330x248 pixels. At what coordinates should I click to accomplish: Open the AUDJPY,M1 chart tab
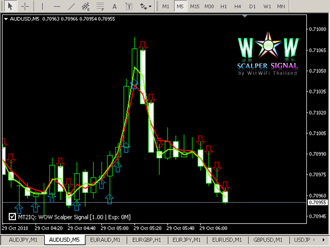[x=23, y=240]
